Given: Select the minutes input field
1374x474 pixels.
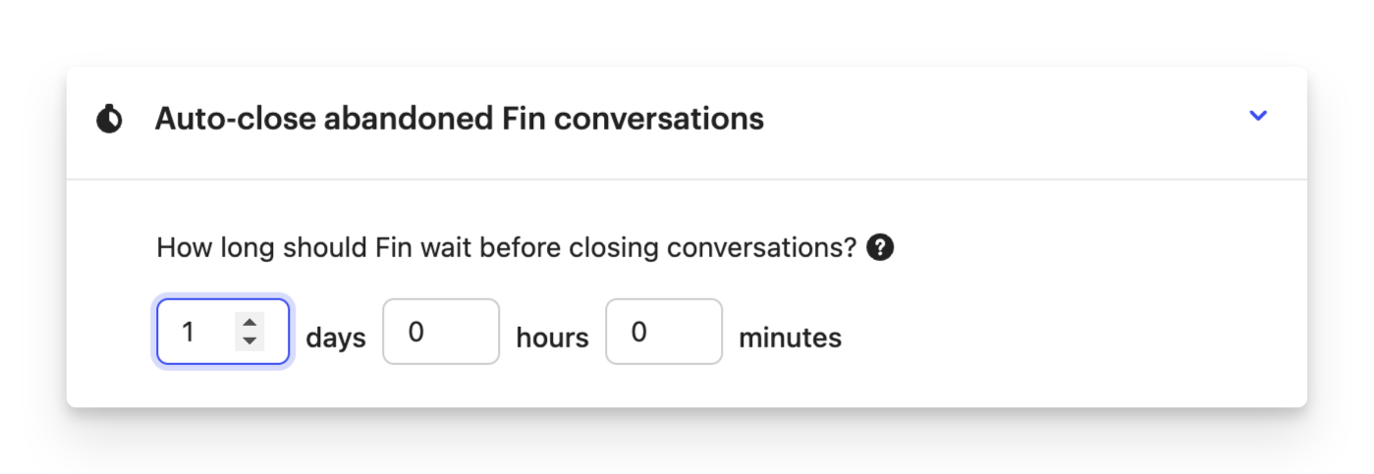Looking at the screenshot, I should coord(664,332).
